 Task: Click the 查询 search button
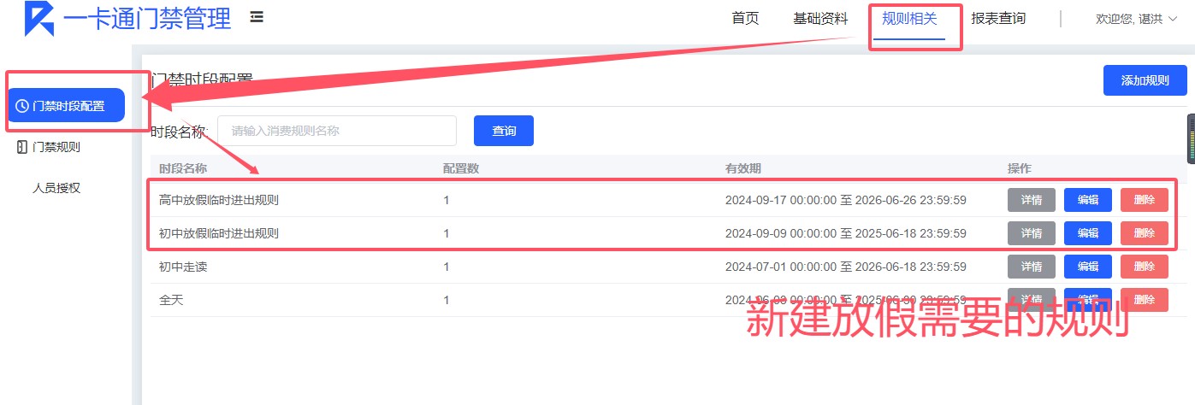tap(504, 131)
